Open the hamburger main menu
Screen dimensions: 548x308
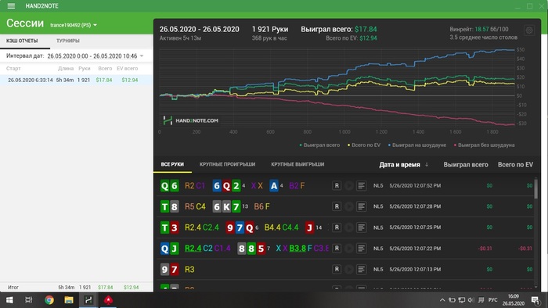pos(11,6)
